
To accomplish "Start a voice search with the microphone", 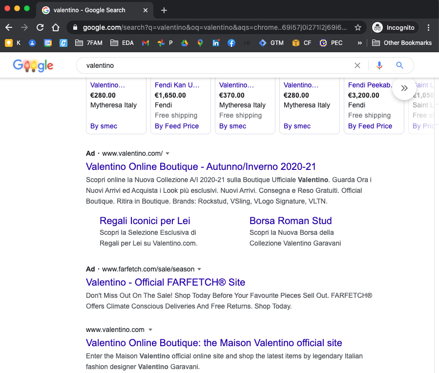I will pyautogui.click(x=379, y=65).
